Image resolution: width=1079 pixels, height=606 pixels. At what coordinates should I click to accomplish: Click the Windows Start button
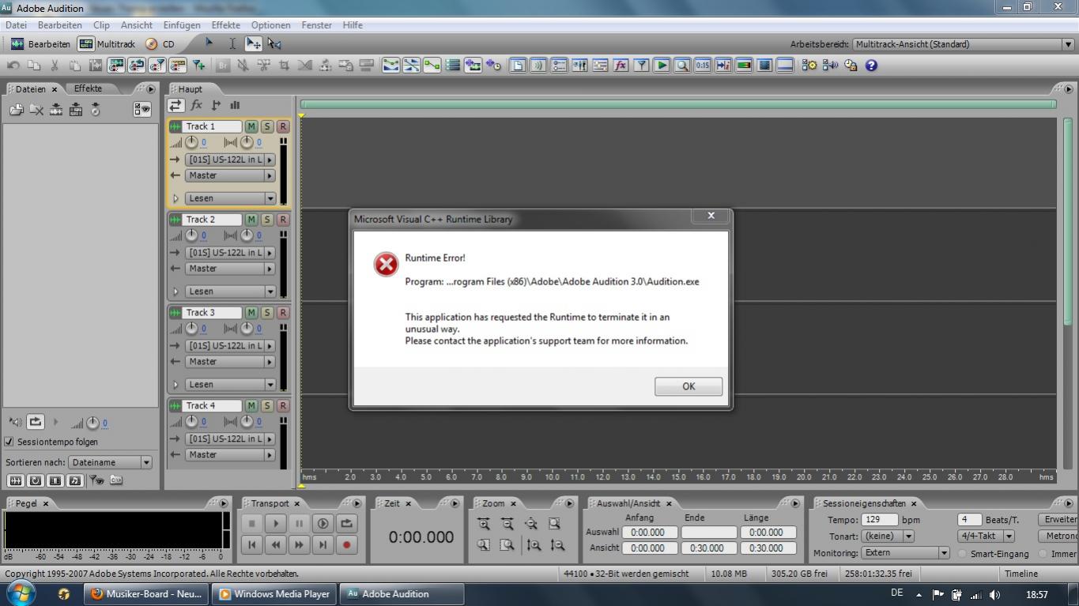click(21, 593)
